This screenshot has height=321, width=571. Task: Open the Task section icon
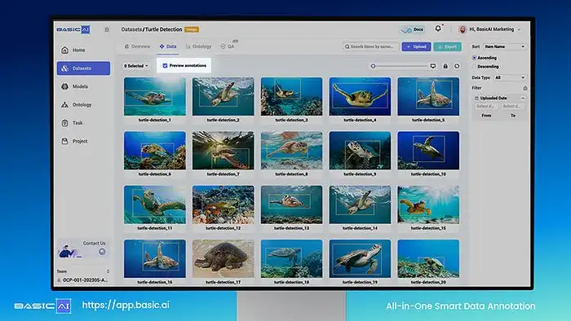click(64, 123)
